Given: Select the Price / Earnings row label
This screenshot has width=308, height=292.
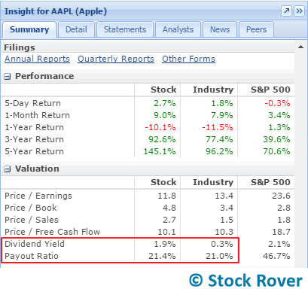Looking at the screenshot, I should pos(38,196).
